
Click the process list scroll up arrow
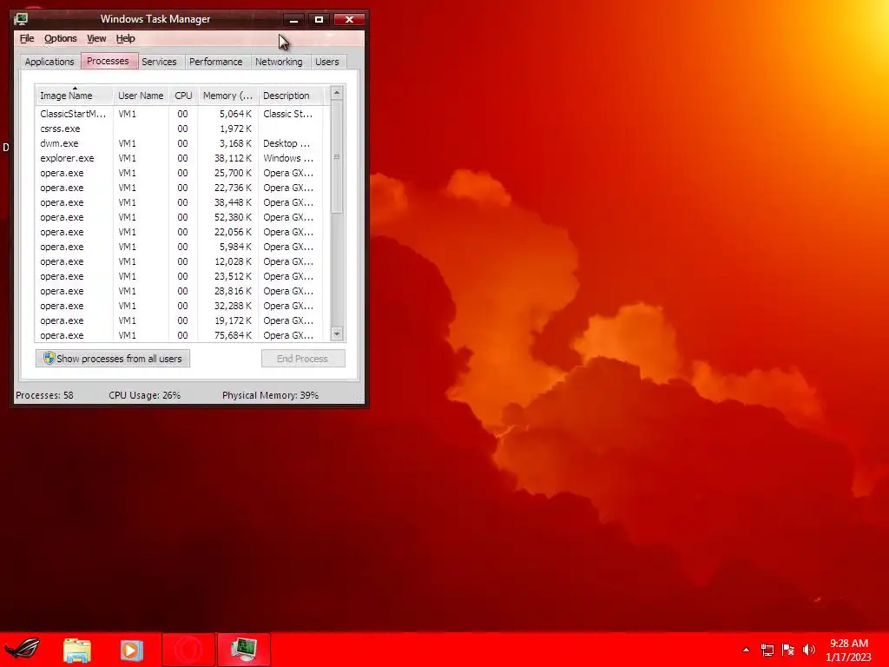337,92
